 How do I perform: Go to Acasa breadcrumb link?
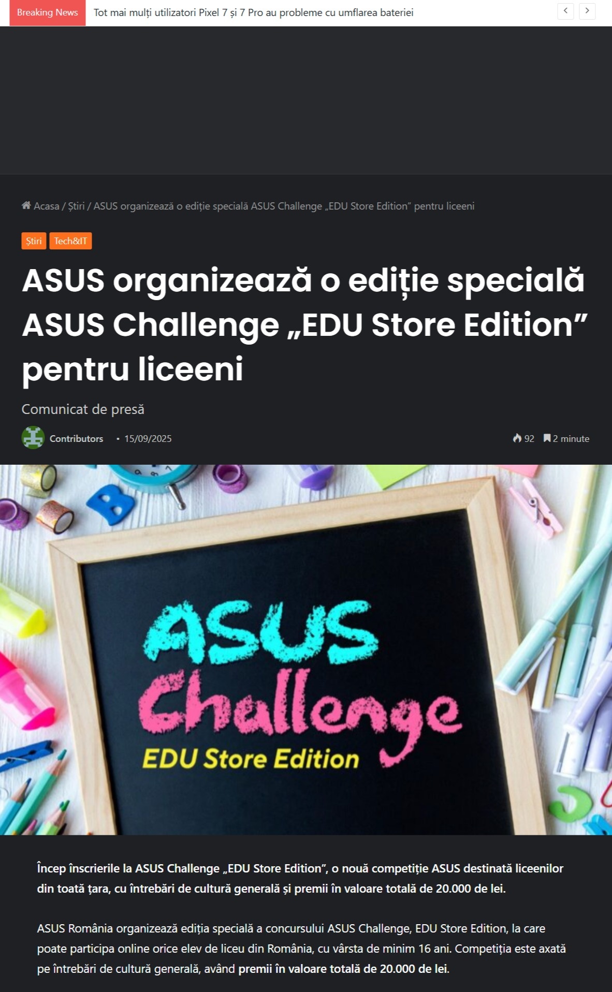[46, 206]
